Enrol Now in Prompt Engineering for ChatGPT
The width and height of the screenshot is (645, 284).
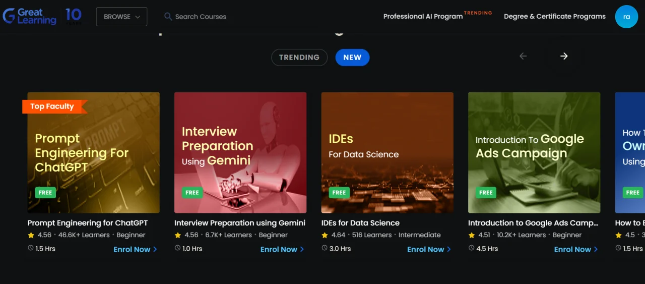[x=136, y=249]
